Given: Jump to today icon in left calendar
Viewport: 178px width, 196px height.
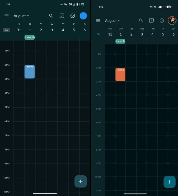Looking at the screenshot, I should point(62,16).
